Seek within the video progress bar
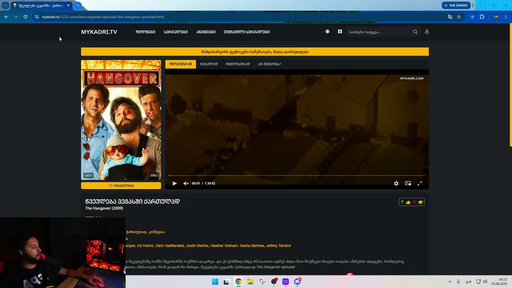Screen dimensions: 512x288 [x=297, y=176]
